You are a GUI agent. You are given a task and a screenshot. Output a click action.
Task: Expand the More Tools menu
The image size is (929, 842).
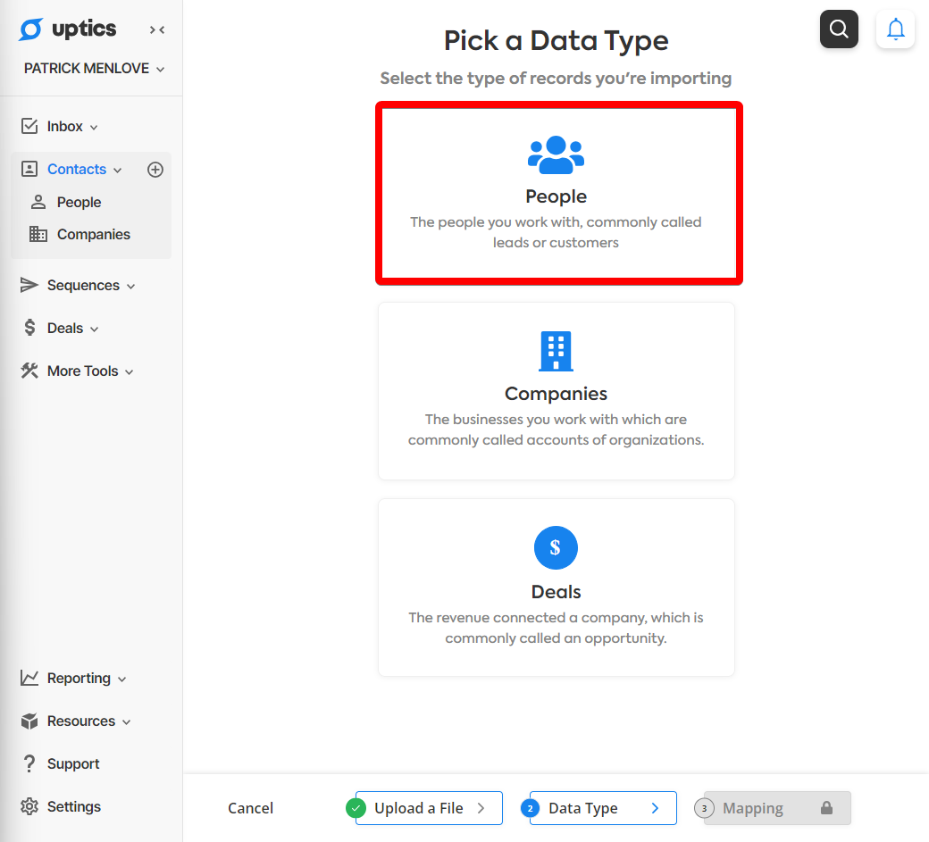(x=77, y=371)
